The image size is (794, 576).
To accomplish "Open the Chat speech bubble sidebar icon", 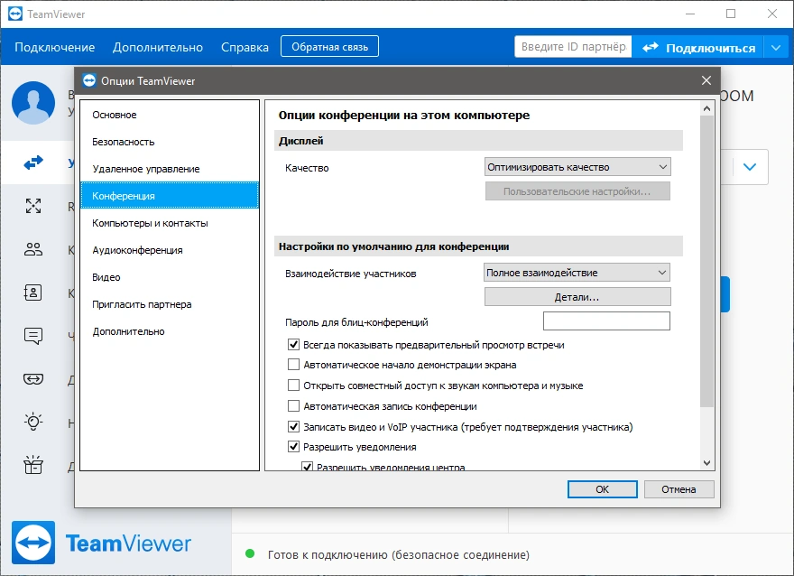I will 33,336.
